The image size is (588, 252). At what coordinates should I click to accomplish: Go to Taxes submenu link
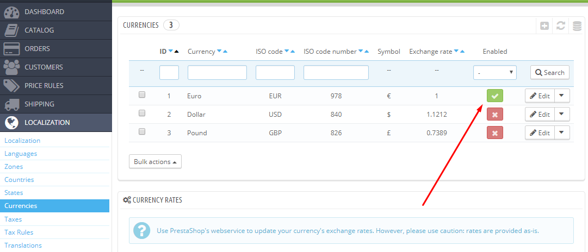[x=13, y=219]
